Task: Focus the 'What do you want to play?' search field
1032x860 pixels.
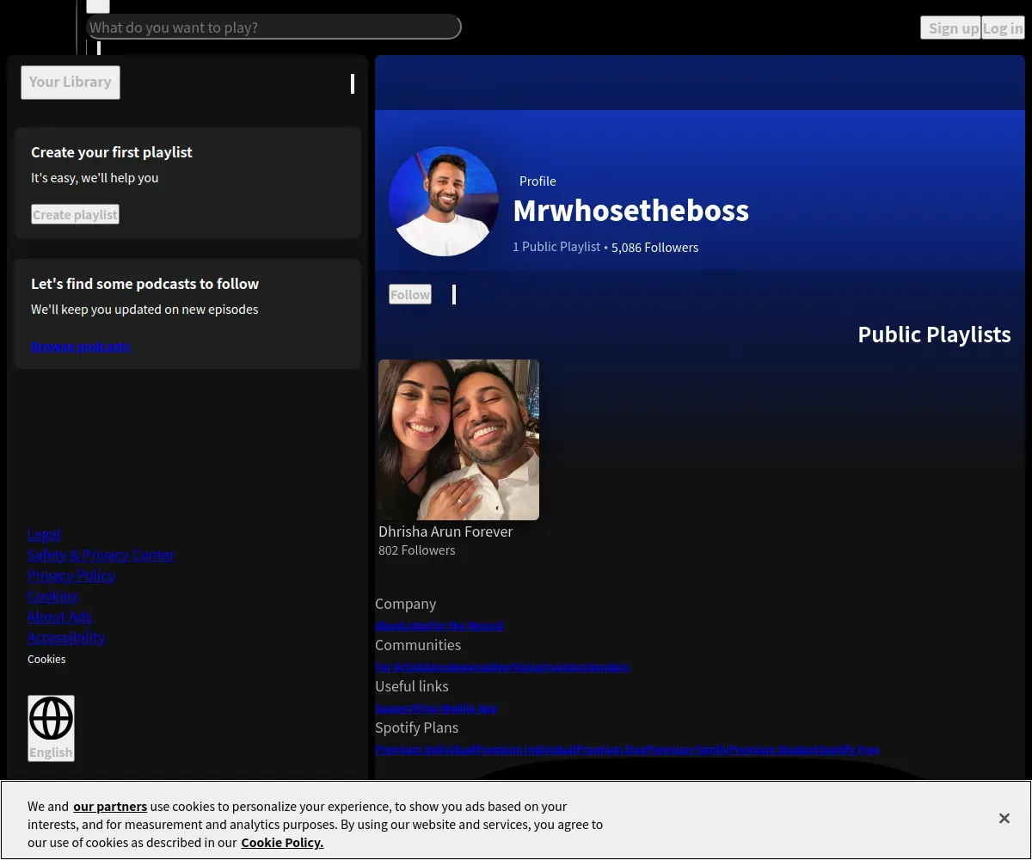Action: click(273, 28)
